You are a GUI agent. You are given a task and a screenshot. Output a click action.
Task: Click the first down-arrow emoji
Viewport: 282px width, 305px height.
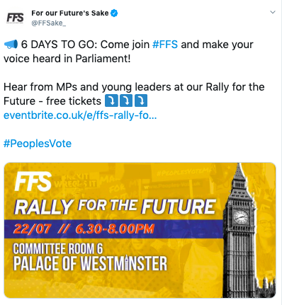point(111,100)
